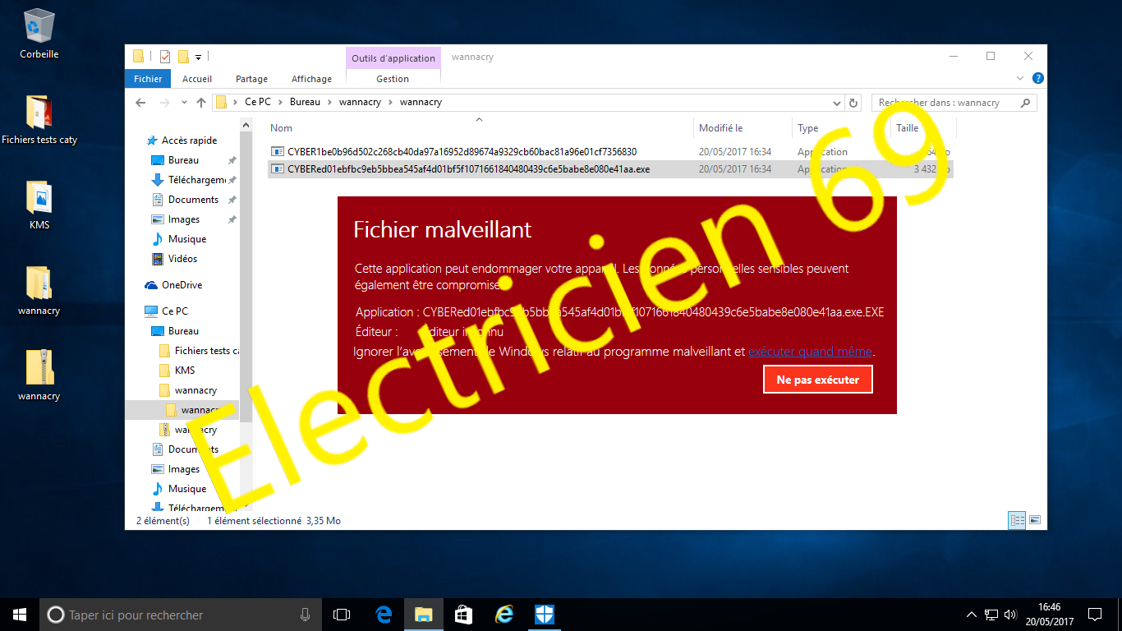Click the exécuter quand même link
The height and width of the screenshot is (631, 1122).
(x=810, y=352)
